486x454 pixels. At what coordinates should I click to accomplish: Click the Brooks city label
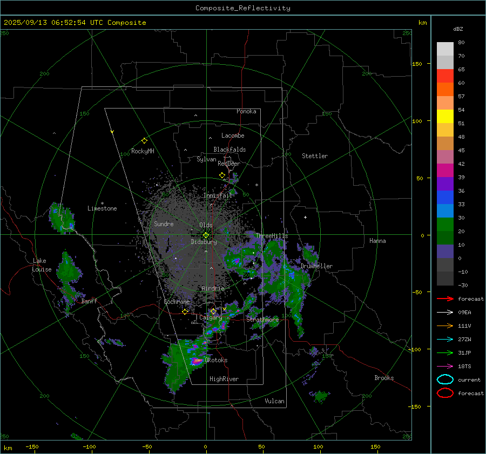tap(384, 378)
